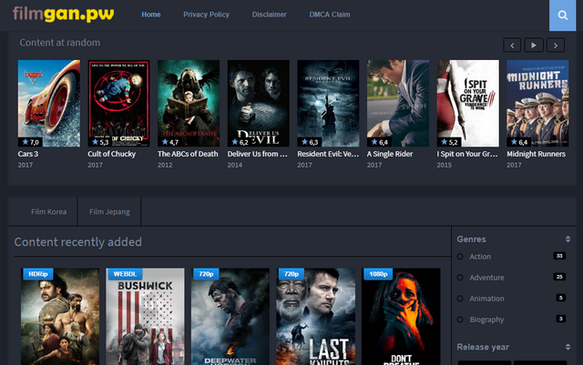This screenshot has width=583, height=365.
Task: Open the DMCA Claim page
Action: [330, 15]
